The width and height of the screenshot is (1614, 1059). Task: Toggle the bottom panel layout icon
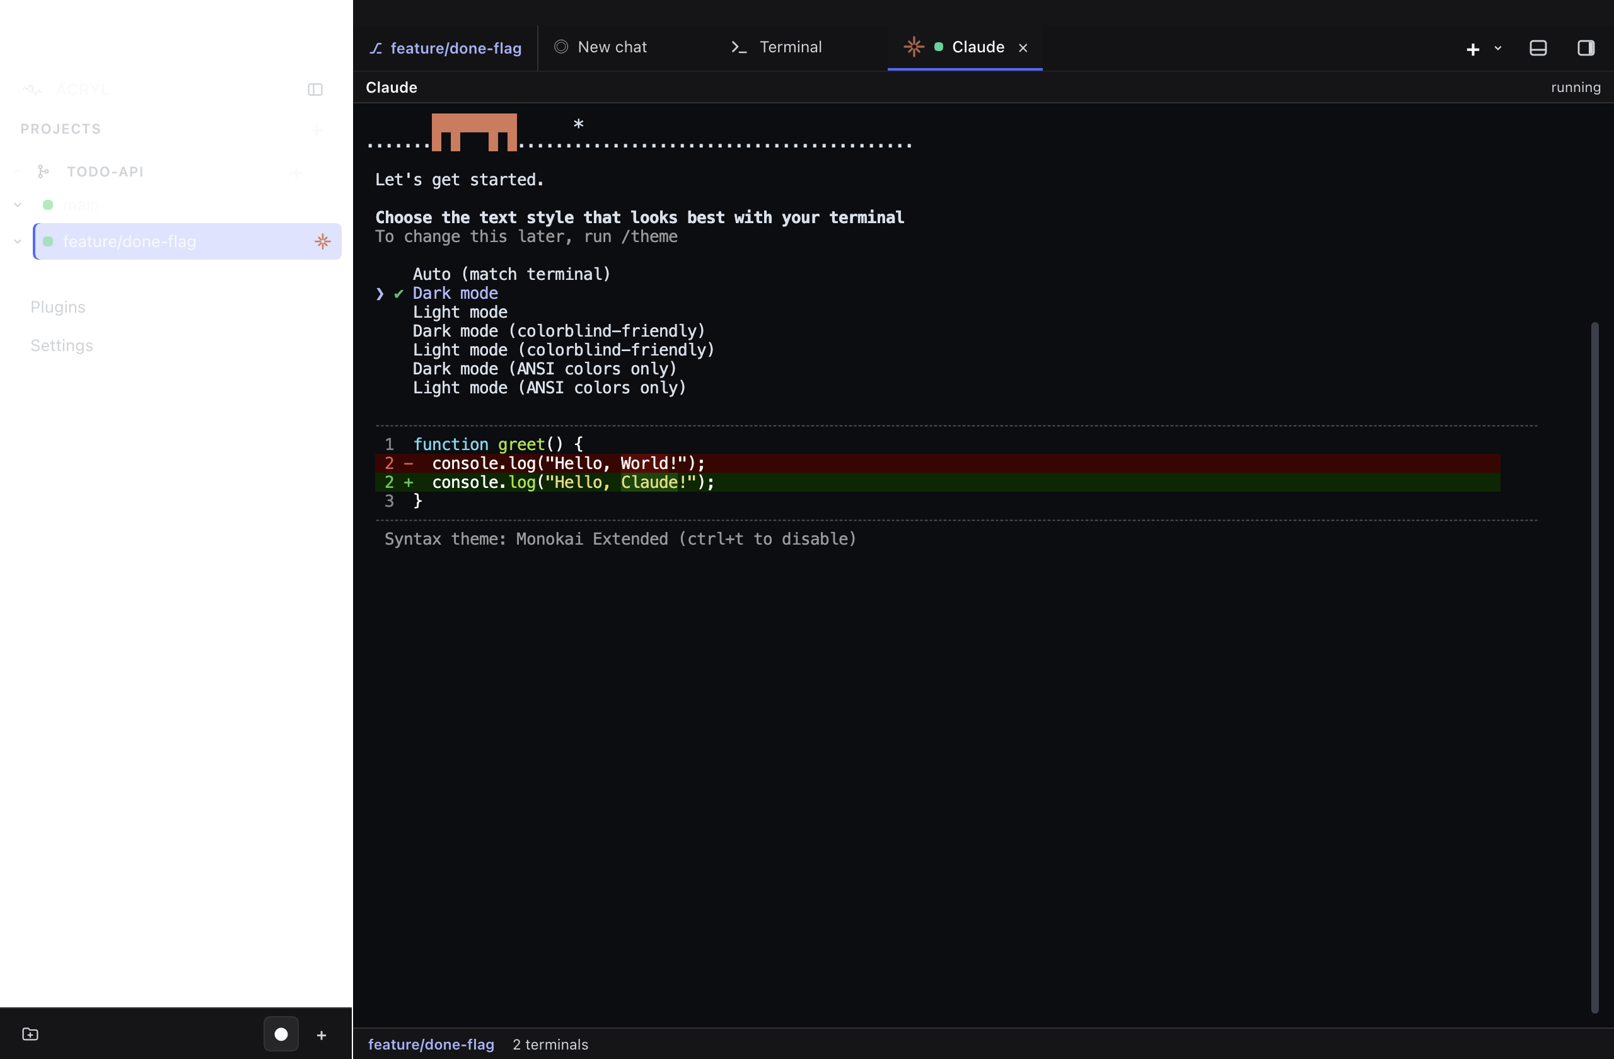(1538, 47)
